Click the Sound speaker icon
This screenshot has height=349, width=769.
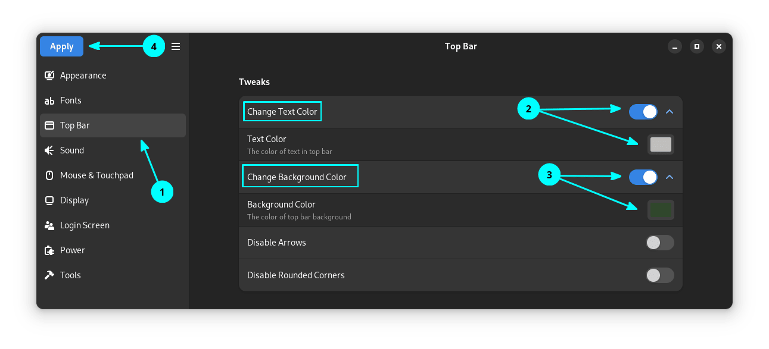(50, 150)
